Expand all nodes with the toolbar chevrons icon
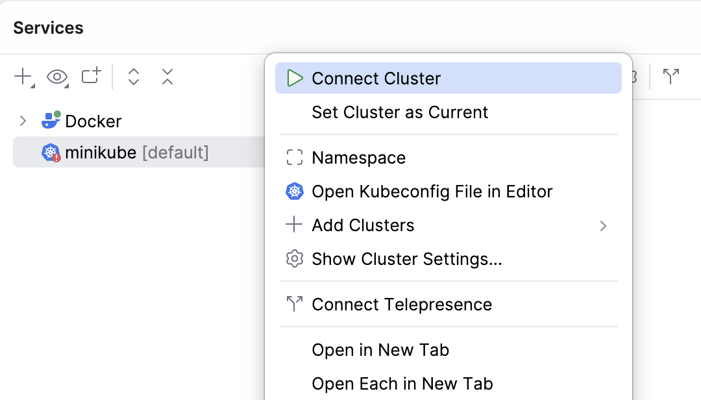 coord(133,77)
